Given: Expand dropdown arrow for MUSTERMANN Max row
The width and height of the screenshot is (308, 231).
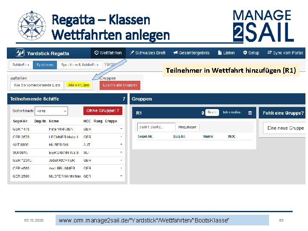Looking at the screenshot, I should tap(121, 176).
